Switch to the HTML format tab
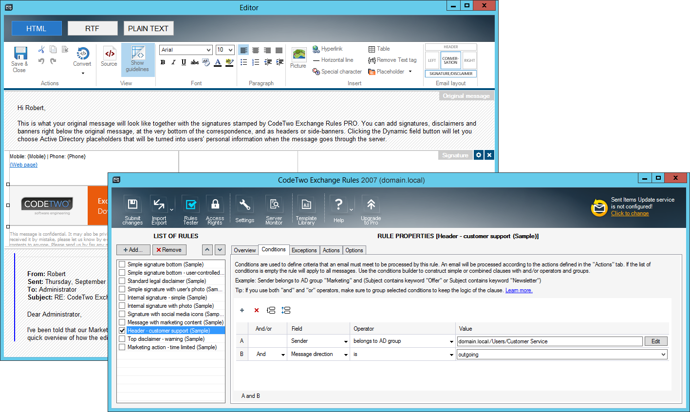Screen dimensions: 690x412 37,28
